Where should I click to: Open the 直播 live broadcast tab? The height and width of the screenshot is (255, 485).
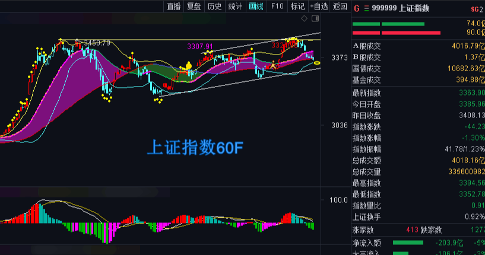[x=174, y=7]
